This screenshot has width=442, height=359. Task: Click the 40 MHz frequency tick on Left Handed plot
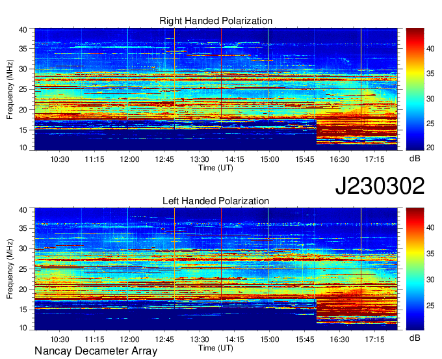pos(23,210)
